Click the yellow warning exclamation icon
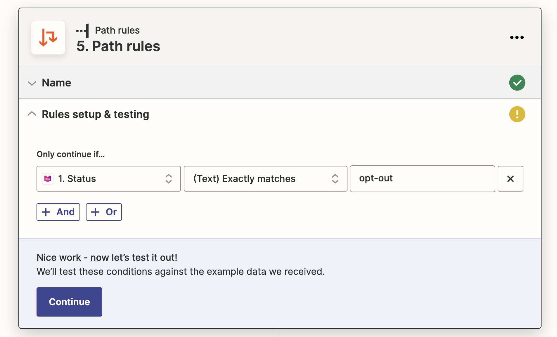This screenshot has width=557, height=337. tap(517, 114)
